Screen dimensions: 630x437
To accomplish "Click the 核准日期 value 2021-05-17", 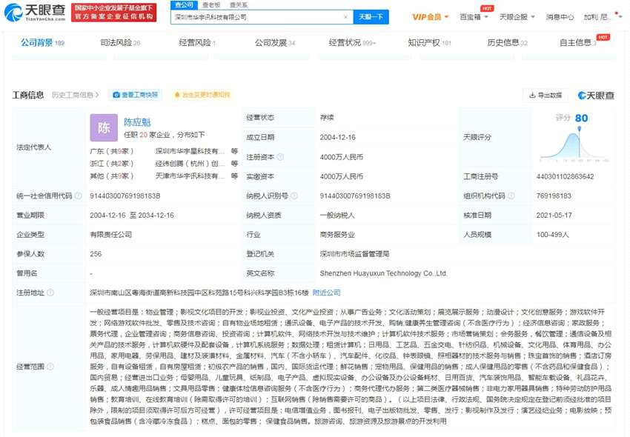I will [x=554, y=216].
